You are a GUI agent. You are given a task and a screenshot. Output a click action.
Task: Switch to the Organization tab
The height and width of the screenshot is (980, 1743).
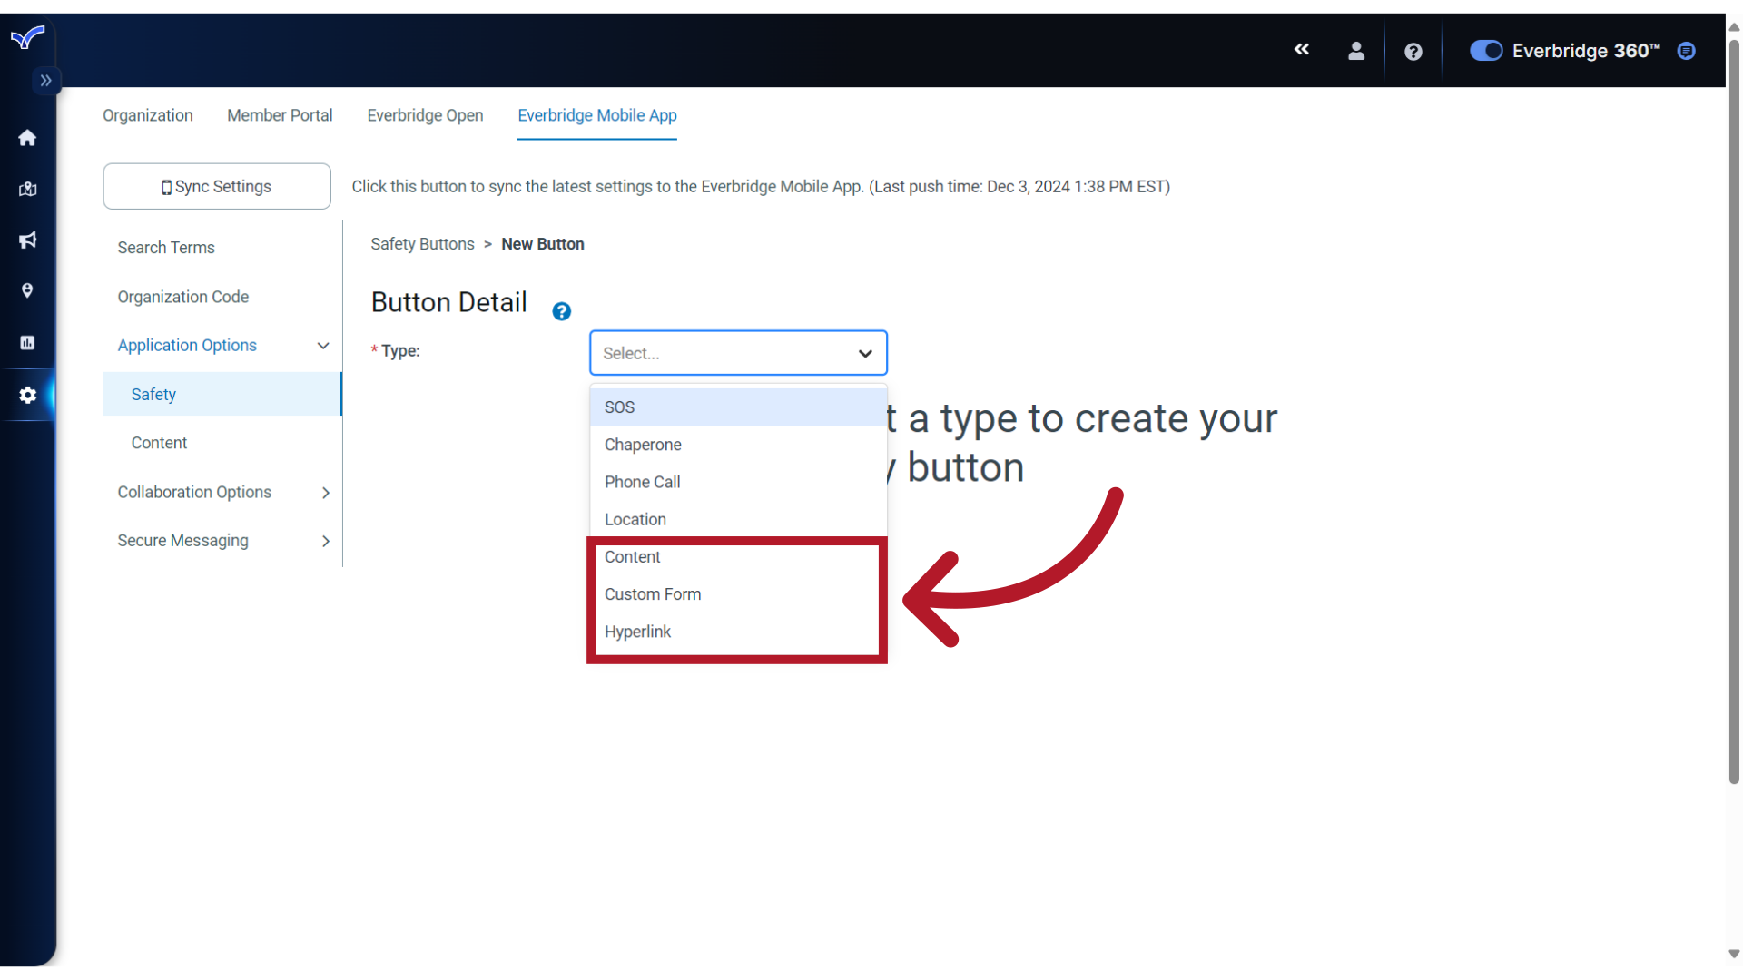[x=146, y=115]
